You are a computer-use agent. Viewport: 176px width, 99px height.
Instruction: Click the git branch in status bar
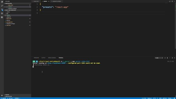tap(4, 98)
